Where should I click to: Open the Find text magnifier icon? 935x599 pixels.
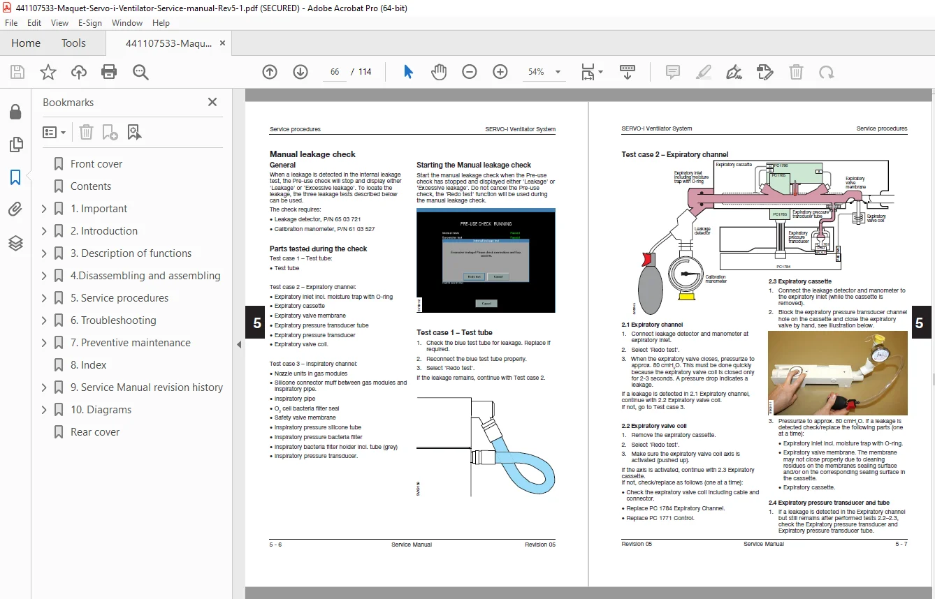(140, 72)
